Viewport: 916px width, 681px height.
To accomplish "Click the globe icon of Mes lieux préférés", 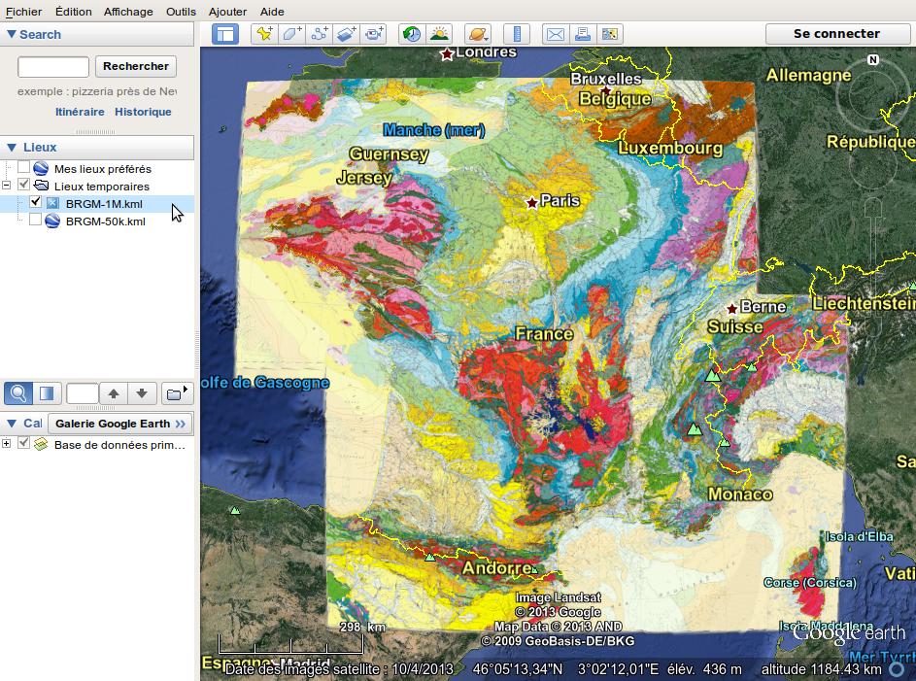I will click(x=41, y=168).
